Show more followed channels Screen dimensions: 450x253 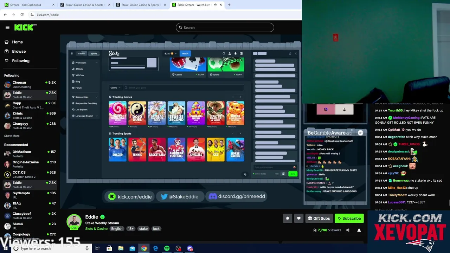pos(12,136)
